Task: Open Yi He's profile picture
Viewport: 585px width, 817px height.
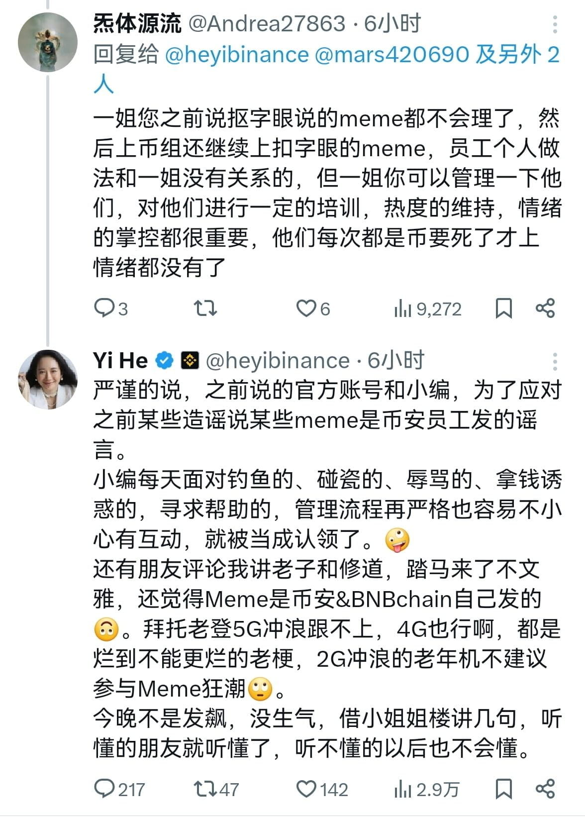Action: (x=48, y=379)
